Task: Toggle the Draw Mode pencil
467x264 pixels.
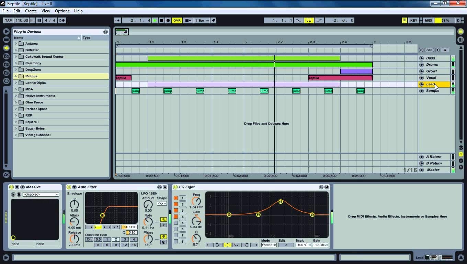Action: 214,21
